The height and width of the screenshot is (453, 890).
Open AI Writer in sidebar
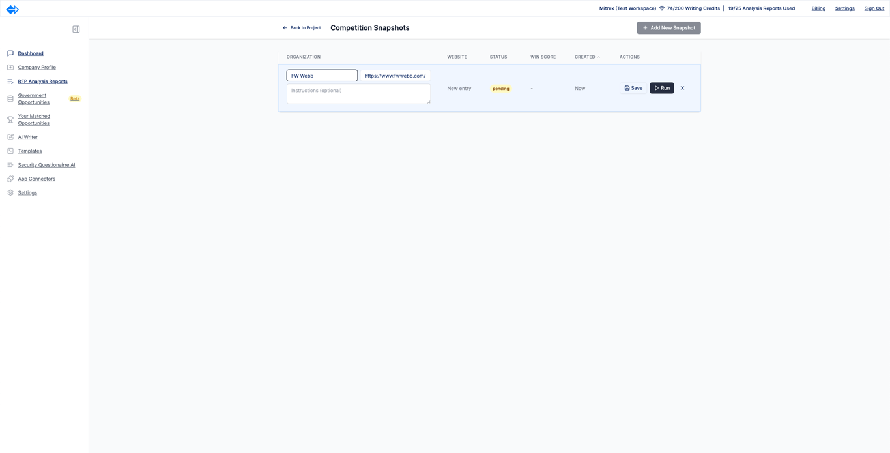click(28, 137)
